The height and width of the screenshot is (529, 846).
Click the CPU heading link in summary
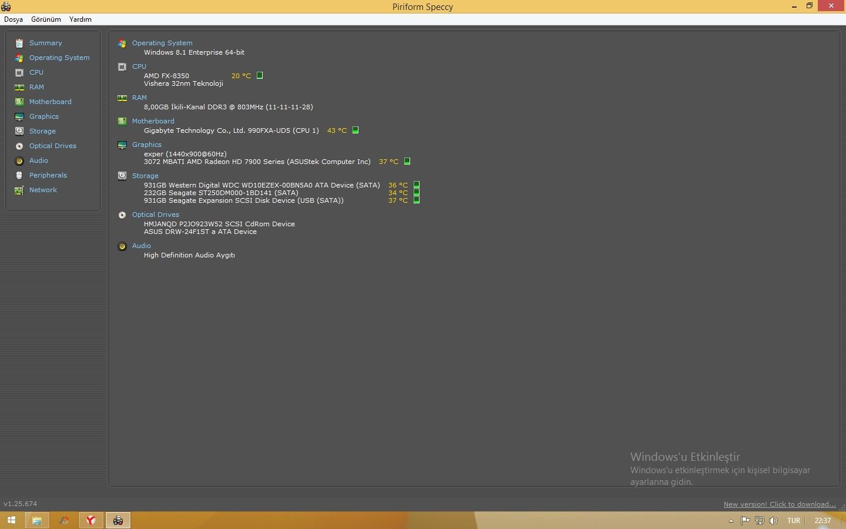pos(139,66)
